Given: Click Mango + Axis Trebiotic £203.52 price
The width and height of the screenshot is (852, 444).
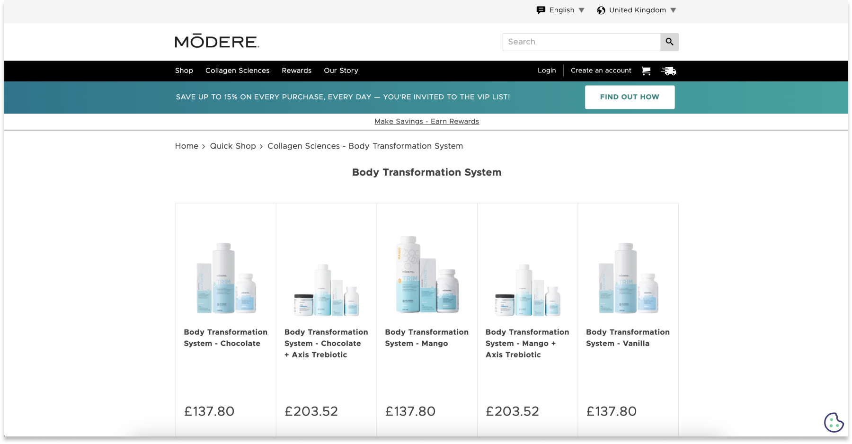Looking at the screenshot, I should (513, 411).
